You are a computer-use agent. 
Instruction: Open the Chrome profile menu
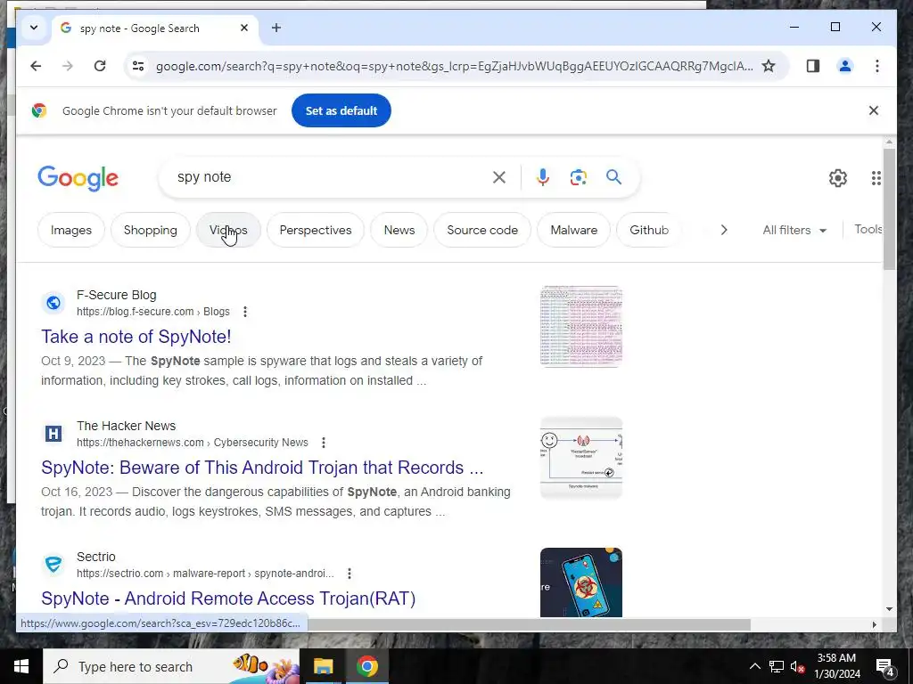point(845,66)
